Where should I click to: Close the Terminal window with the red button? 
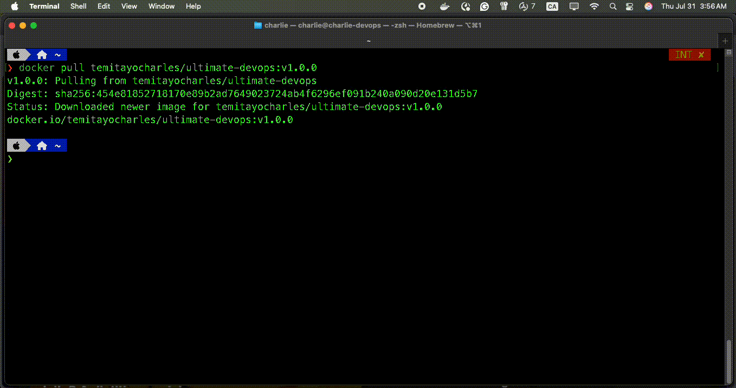(12, 25)
